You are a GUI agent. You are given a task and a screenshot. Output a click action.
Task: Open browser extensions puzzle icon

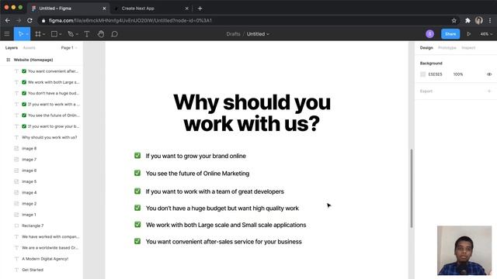coord(467,21)
